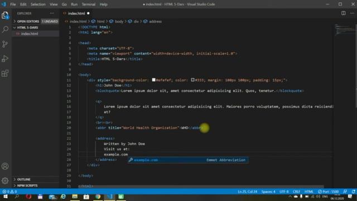Click the VS Code logo in title bar
Image resolution: width=357 pixels, height=201 pixels.
pos(4,4)
